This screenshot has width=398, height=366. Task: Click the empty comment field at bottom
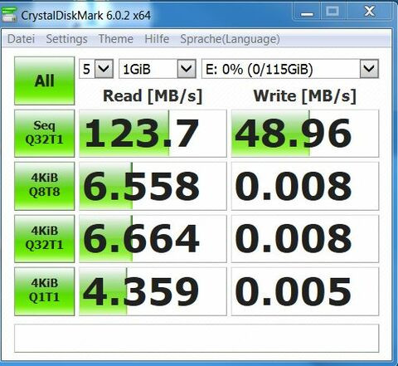click(x=197, y=338)
